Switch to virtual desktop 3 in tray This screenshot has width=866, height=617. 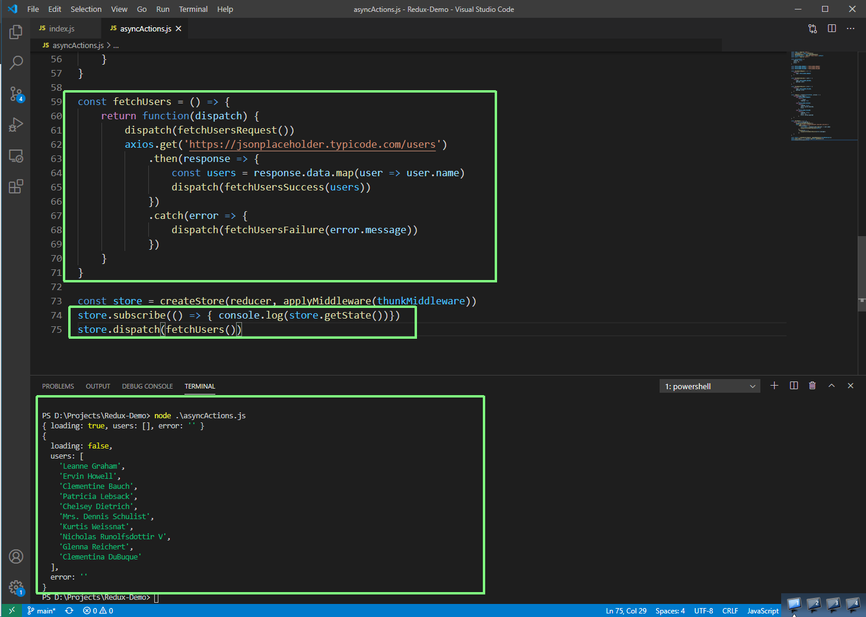[833, 605]
